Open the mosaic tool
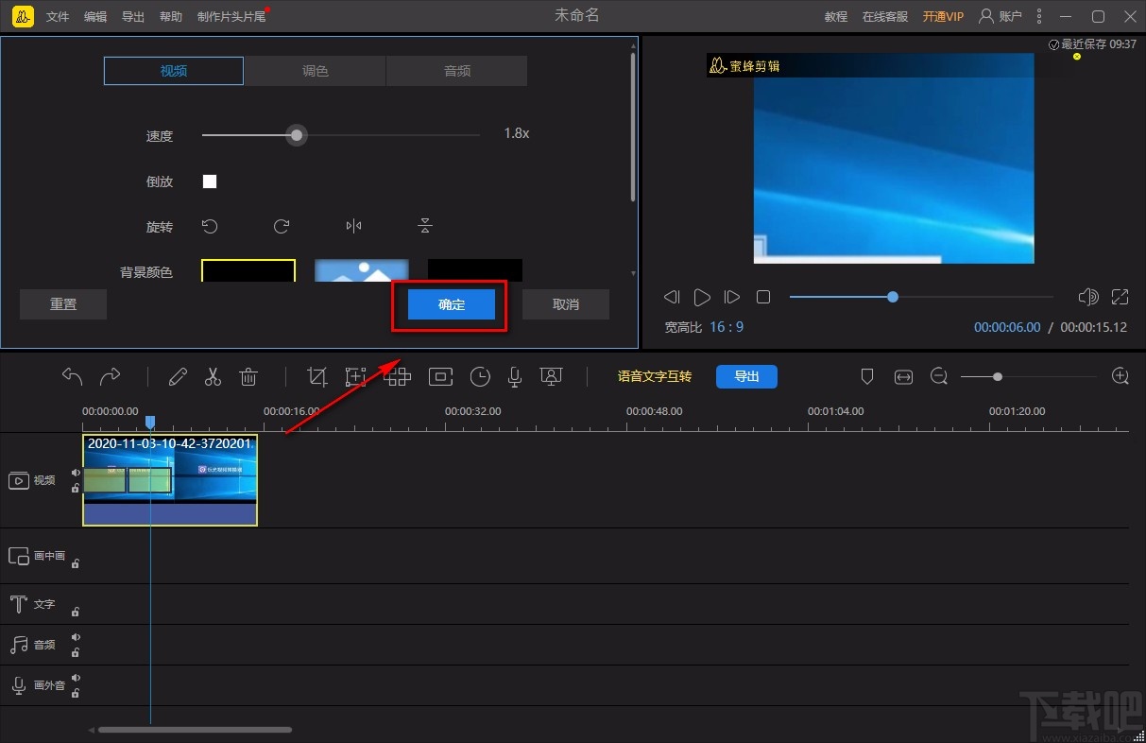 (x=398, y=376)
